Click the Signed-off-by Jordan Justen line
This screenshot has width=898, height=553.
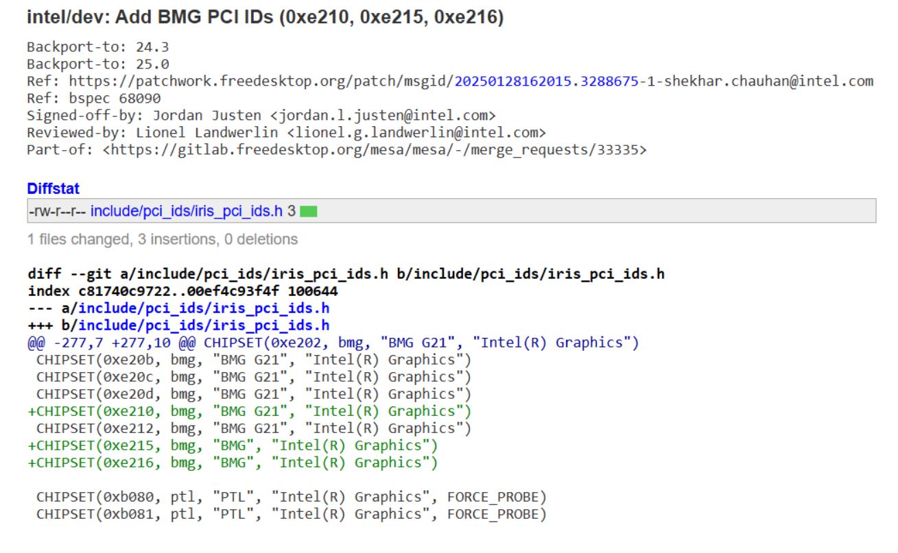261,115
